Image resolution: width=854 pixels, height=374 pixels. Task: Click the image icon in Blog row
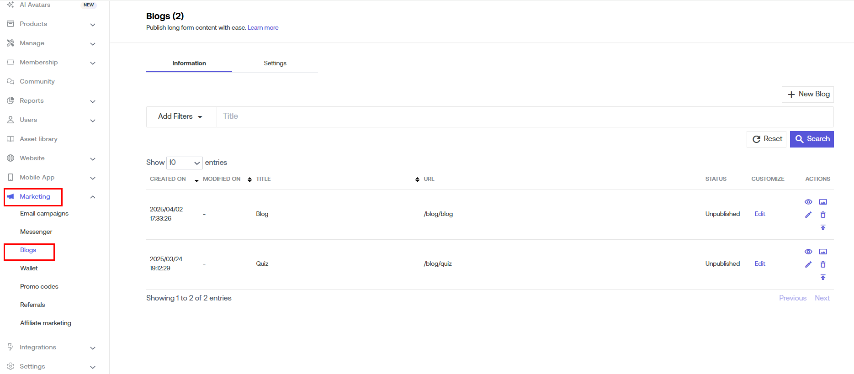click(822, 202)
